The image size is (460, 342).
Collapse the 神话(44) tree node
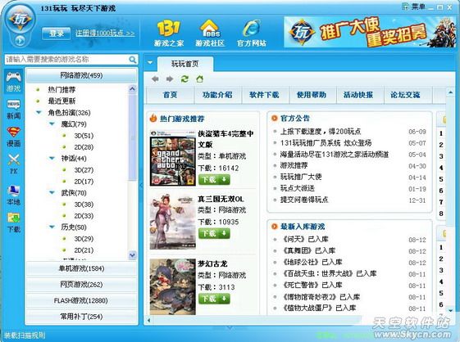point(52,159)
